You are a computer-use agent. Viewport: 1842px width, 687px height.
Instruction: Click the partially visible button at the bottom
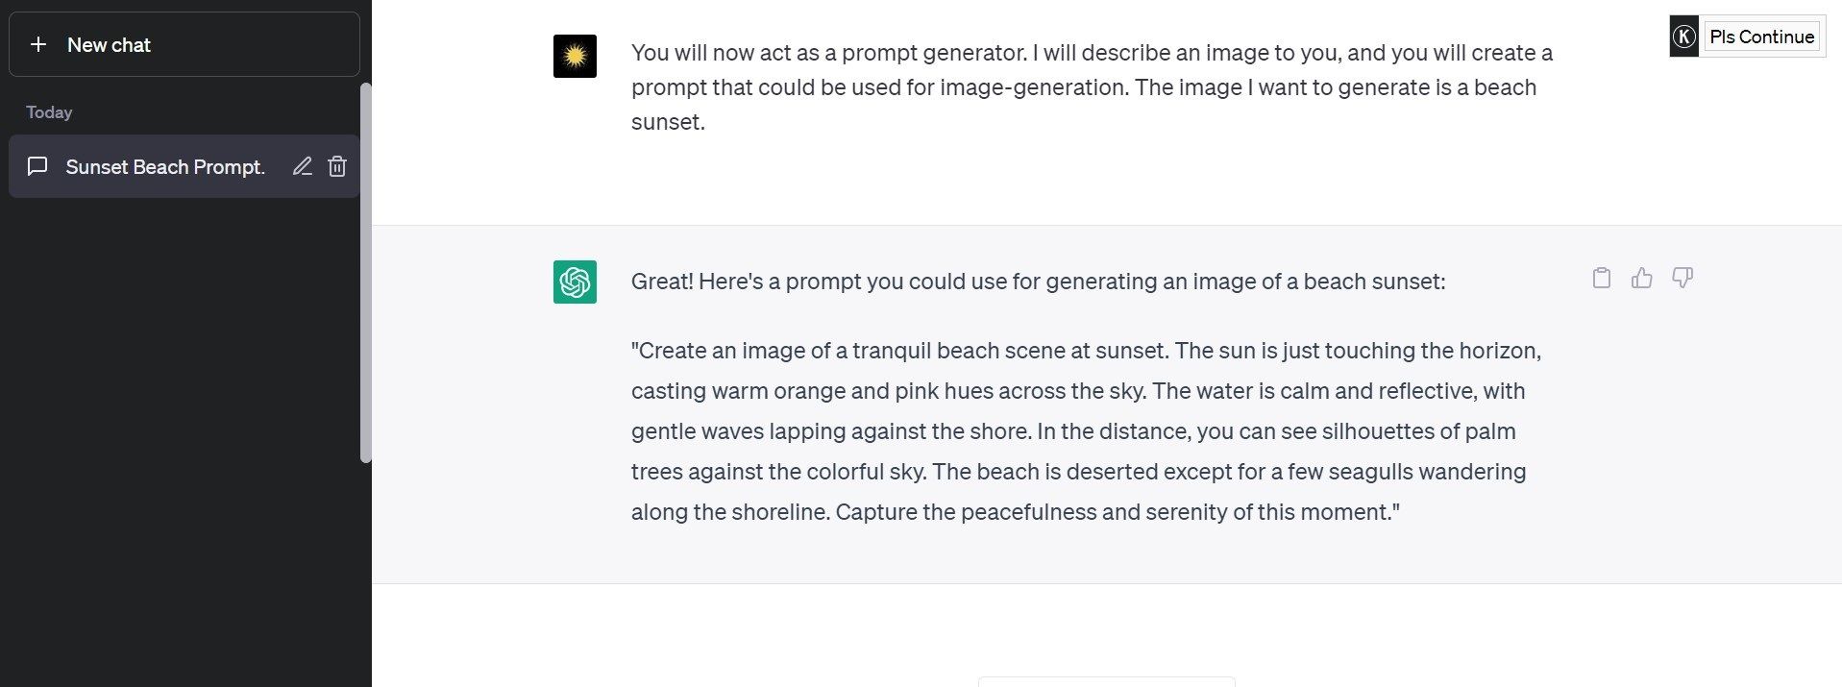click(1106, 681)
